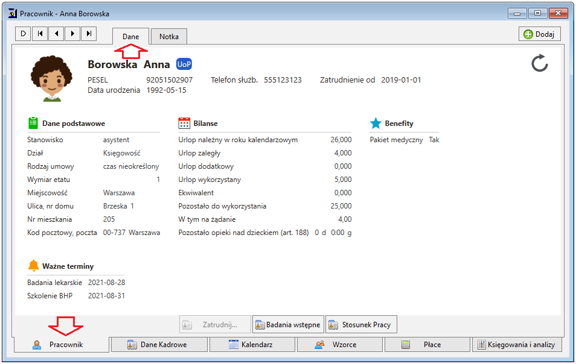Click the apartment number 205
576x364 pixels.
109,219
